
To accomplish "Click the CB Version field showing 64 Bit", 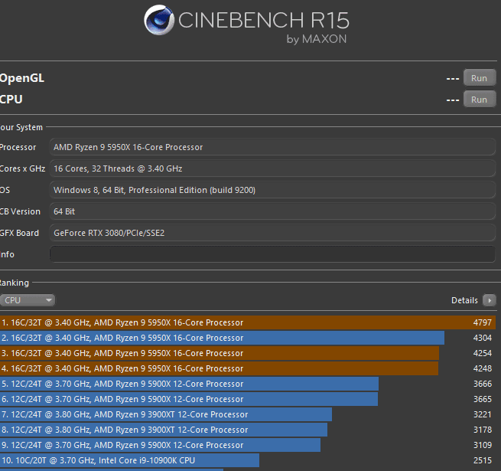I will tap(272, 211).
